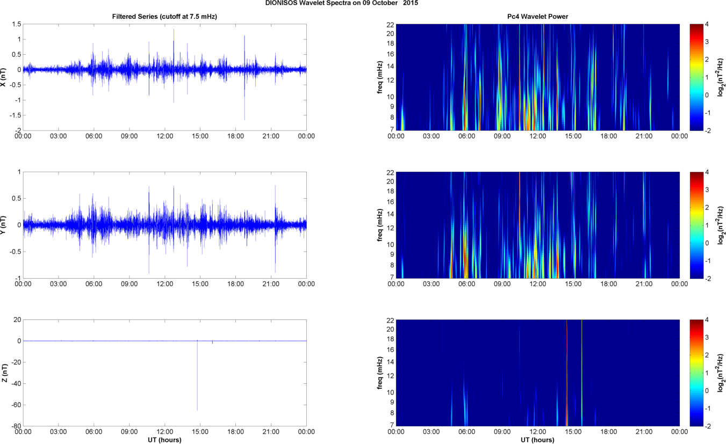Screen dimensions: 726x444
Task: Click the red vertical streak in the bottom spectrogram
Action: pos(566,373)
